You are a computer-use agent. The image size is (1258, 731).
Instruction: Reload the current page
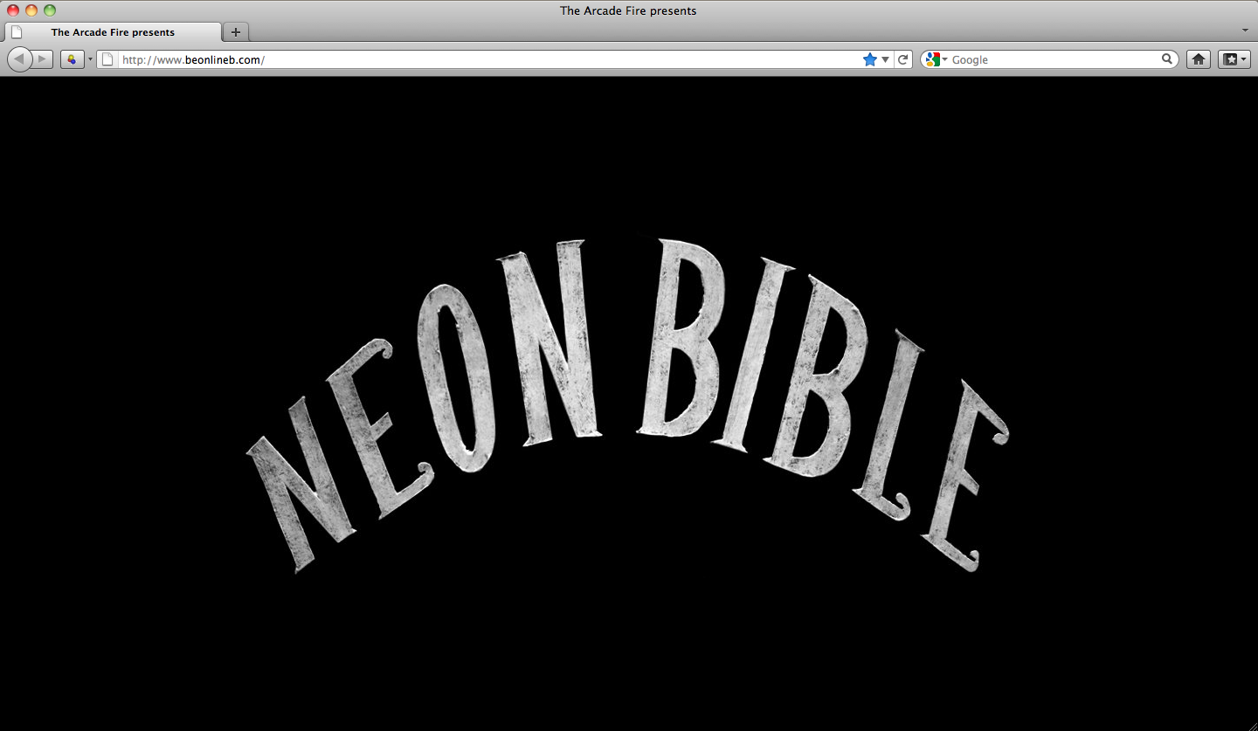903,59
